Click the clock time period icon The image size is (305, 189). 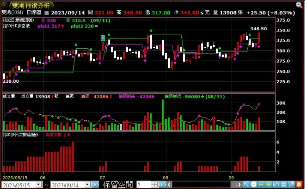pos(253,184)
